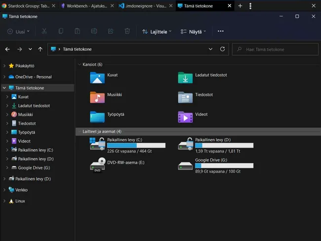Go forward with the right arrow
The width and height of the screenshot is (321, 241).
click(x=19, y=49)
